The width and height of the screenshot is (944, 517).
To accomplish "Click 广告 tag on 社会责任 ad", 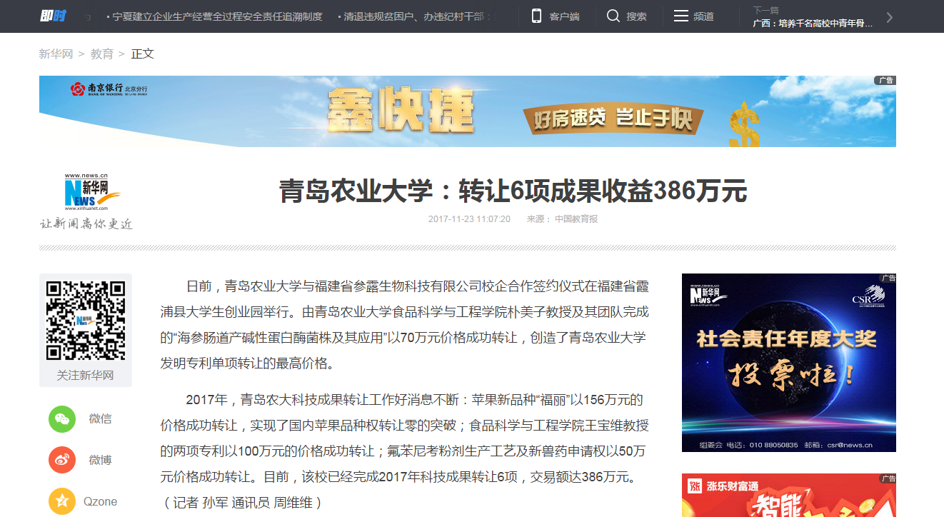I will coord(887,278).
